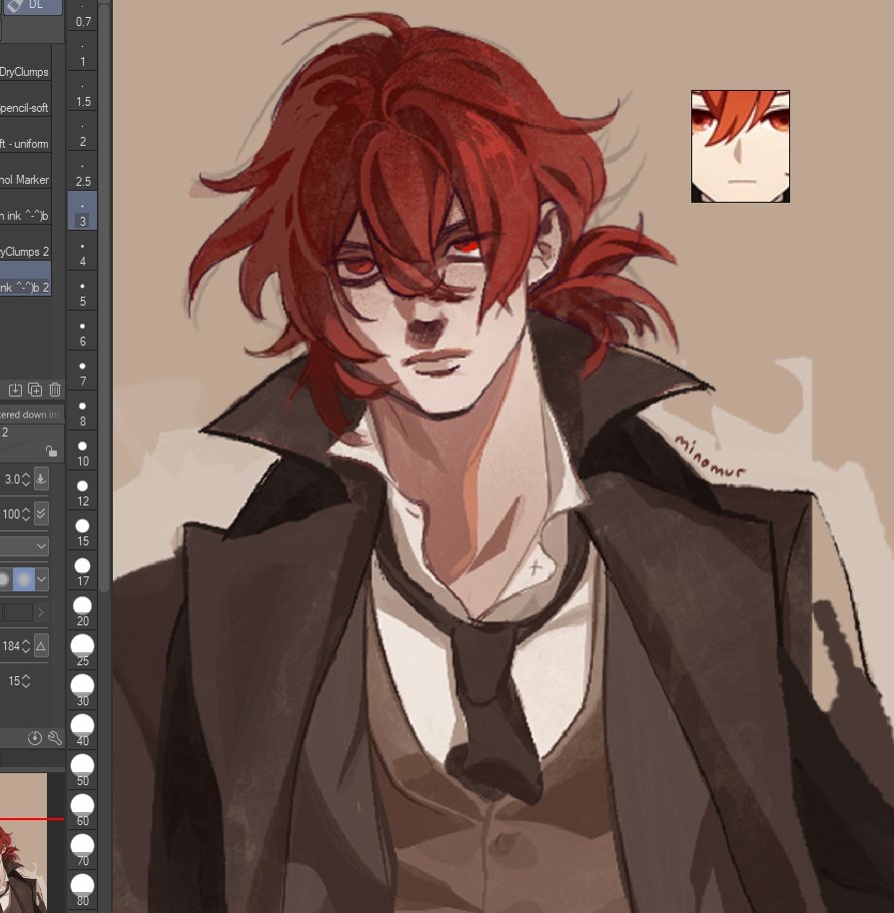Set brush size to preset 17
Viewport: 894px width, 913px height.
[83, 571]
